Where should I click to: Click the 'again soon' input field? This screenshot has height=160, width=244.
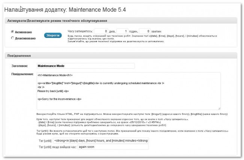click(x=113, y=147)
